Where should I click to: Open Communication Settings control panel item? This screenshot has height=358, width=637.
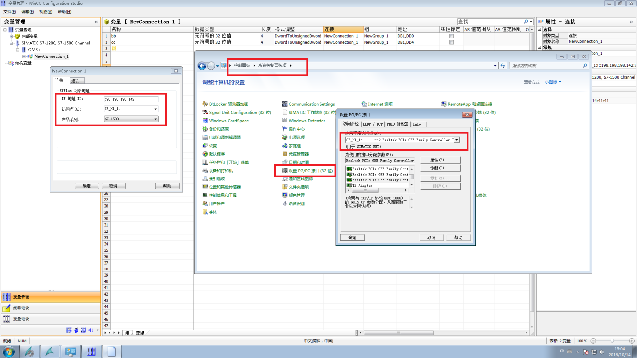pos(309,104)
